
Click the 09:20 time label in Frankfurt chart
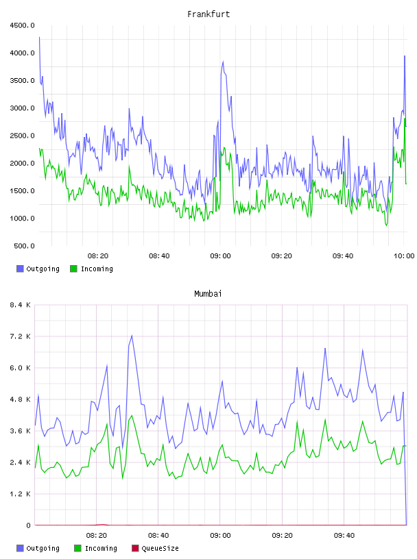(x=282, y=256)
